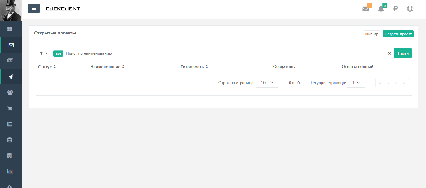Clear the search field using the X icon

389,53
